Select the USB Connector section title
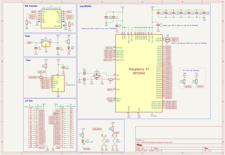This screenshot has height=155, width=225. click(31, 6)
